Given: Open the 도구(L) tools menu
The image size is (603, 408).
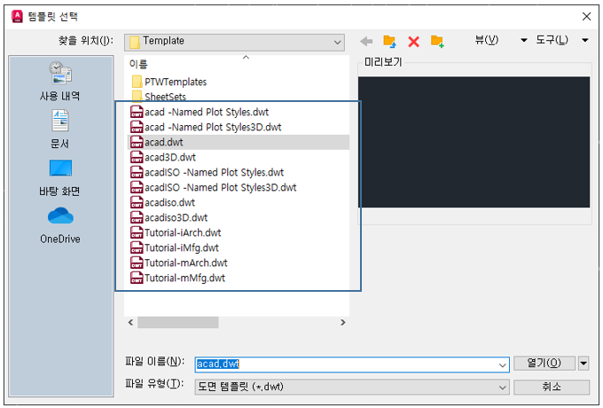Looking at the screenshot, I should point(552,40).
